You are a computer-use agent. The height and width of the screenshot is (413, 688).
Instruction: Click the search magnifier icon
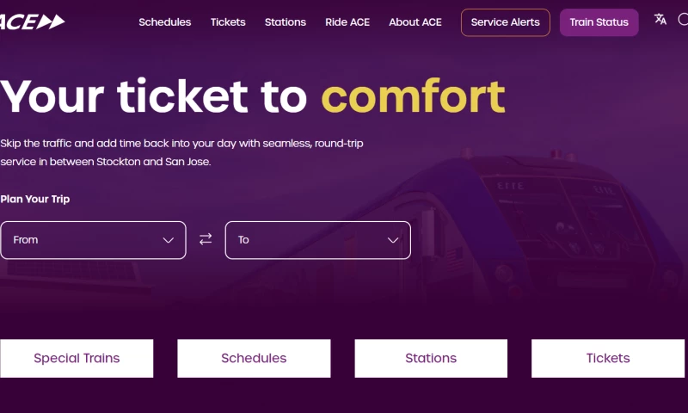683,20
